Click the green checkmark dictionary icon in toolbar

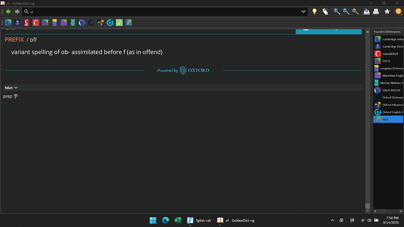[119, 23]
